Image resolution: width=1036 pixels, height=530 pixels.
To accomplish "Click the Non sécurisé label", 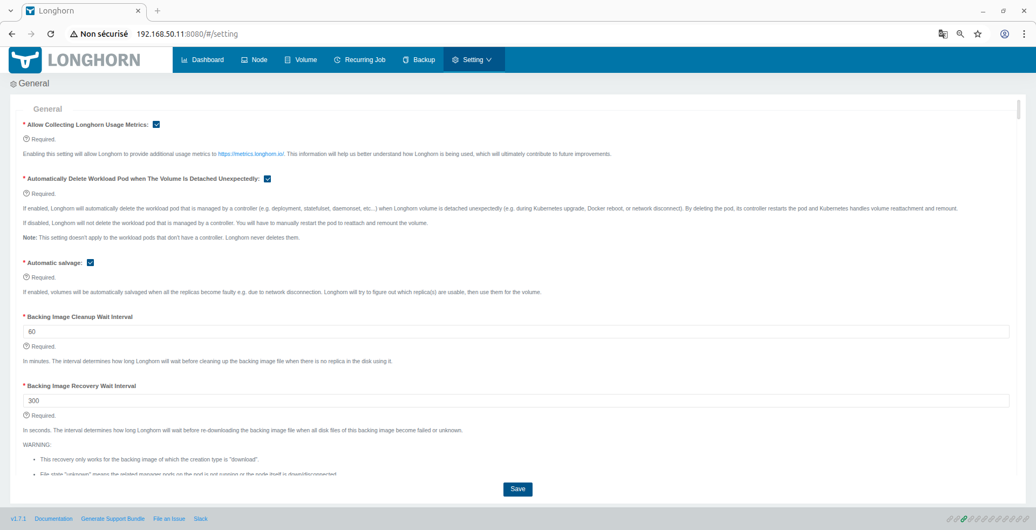I will [104, 34].
